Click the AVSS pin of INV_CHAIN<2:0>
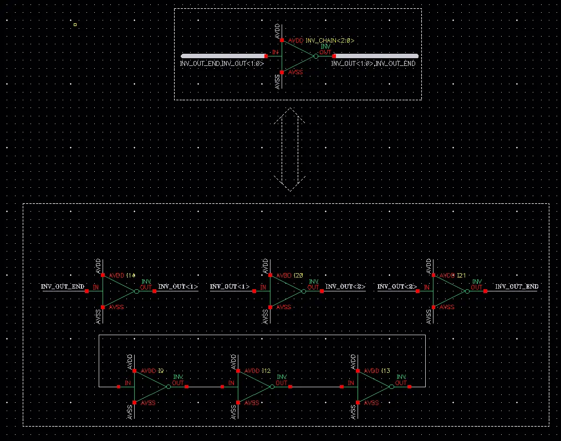Viewport: 561px width, 441px height. click(x=282, y=72)
